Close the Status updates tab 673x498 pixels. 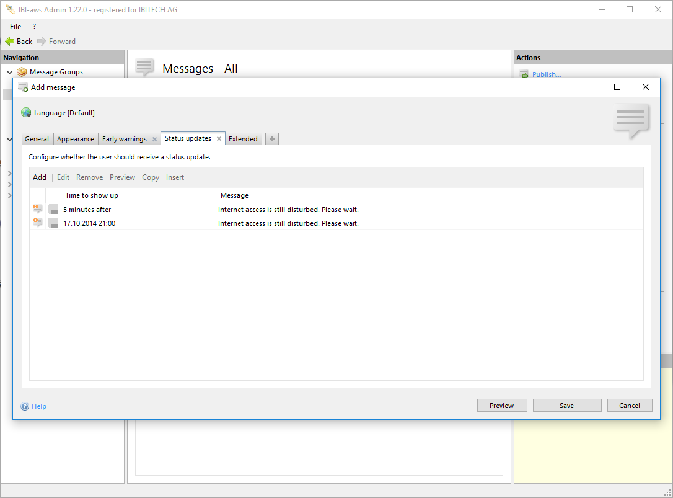tap(219, 139)
